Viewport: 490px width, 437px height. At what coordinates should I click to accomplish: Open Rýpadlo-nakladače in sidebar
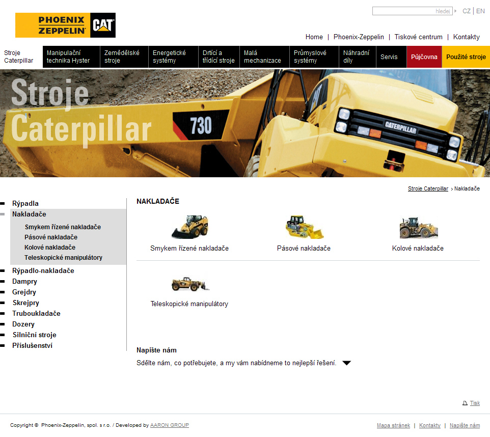[x=43, y=270]
